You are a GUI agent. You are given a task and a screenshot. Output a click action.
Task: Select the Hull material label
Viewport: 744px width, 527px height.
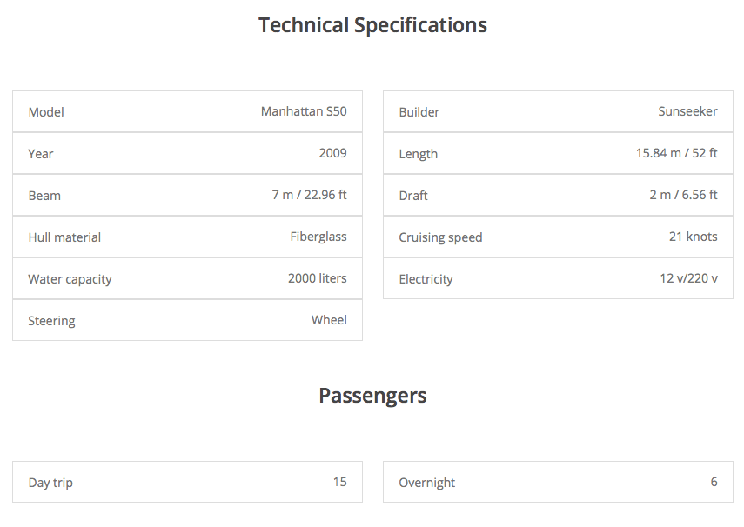(x=64, y=237)
